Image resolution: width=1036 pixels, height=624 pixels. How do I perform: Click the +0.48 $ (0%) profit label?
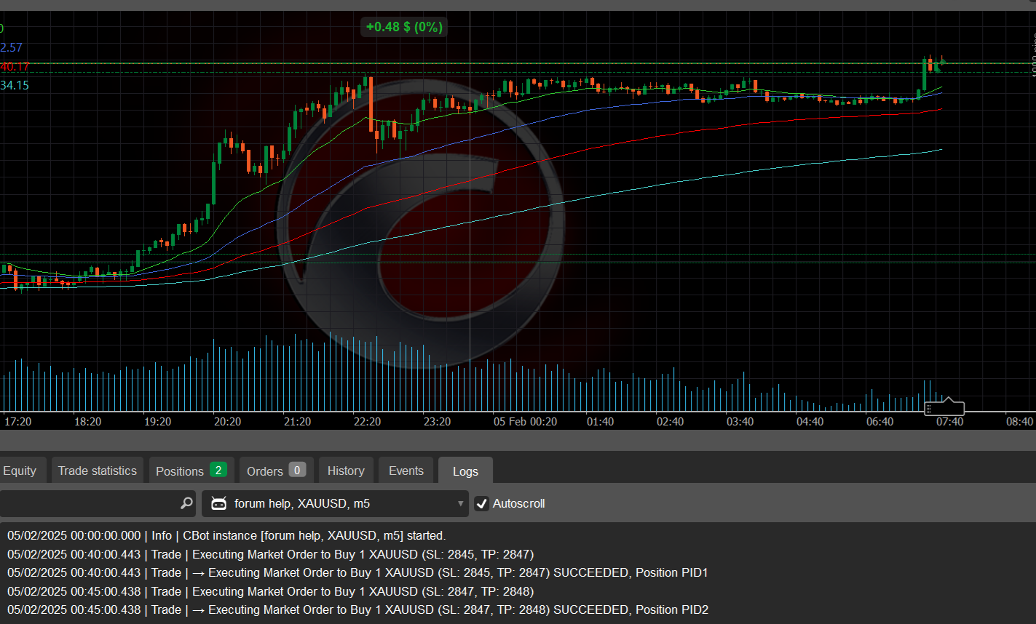pyautogui.click(x=404, y=27)
